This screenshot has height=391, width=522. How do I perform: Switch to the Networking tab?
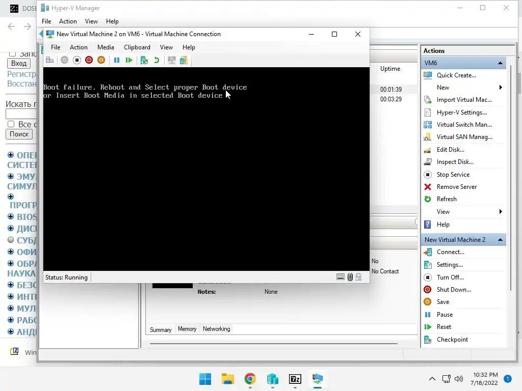(216, 329)
